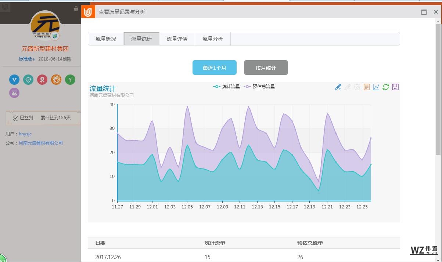
Task: Save chart as image icon
Action: pos(395,87)
